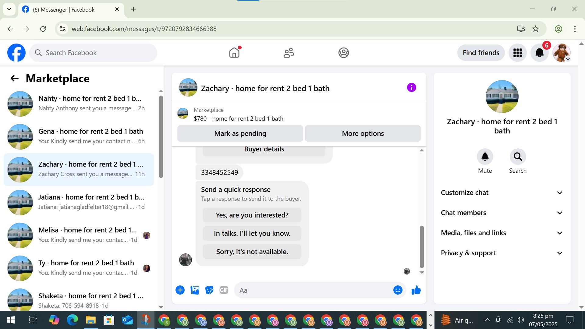Expand the Privacy & support section

502,253
